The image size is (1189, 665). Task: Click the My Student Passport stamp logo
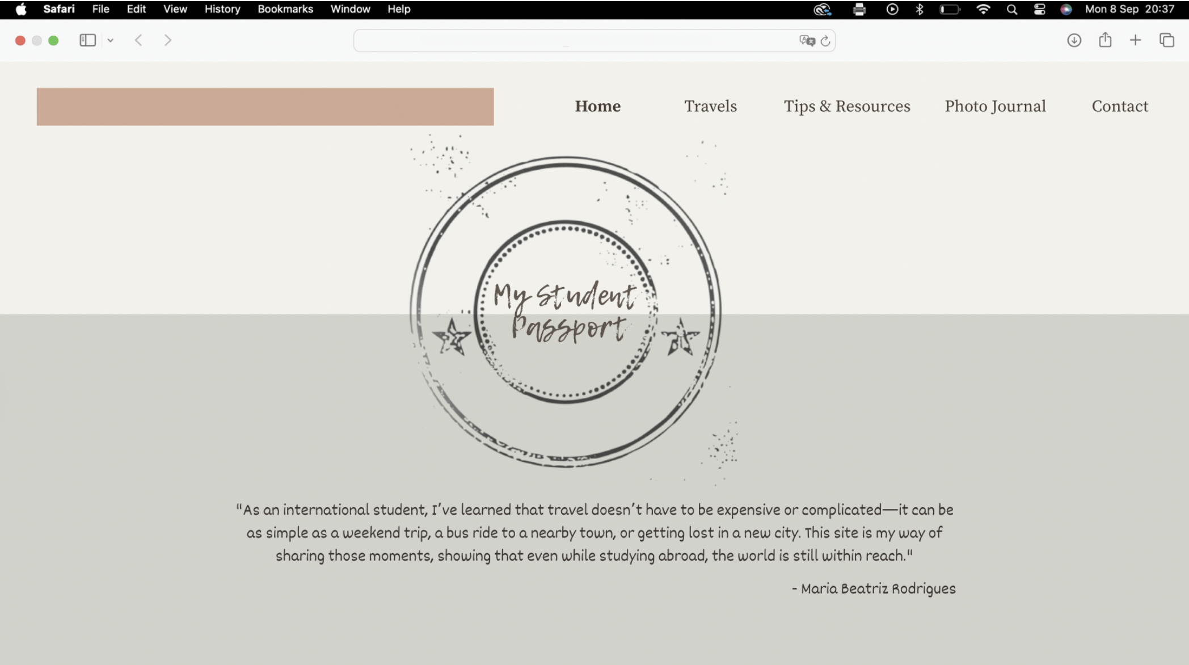coord(565,312)
